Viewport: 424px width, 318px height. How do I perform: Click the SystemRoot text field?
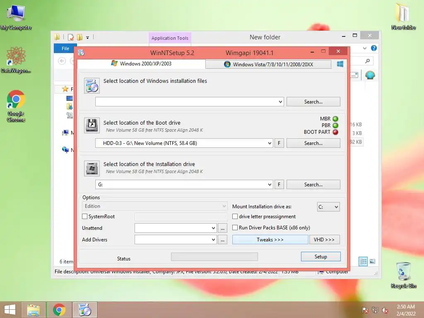click(181, 217)
